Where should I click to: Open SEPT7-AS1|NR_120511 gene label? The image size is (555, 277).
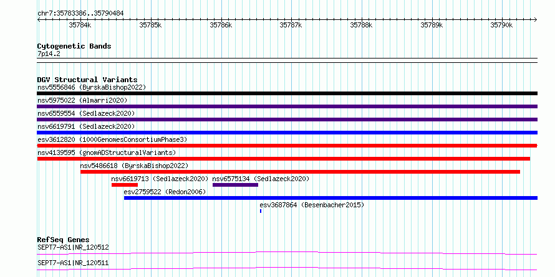tap(73, 263)
